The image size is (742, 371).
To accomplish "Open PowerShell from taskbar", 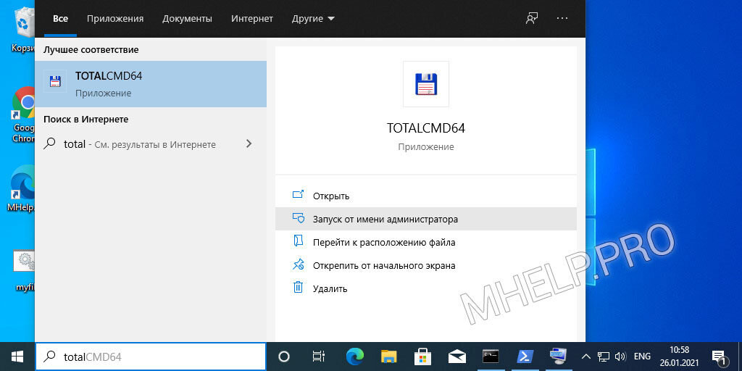I will pos(525,357).
